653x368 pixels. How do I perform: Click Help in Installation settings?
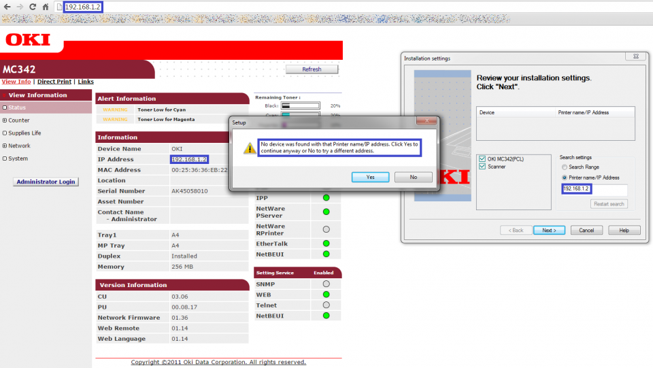624,230
